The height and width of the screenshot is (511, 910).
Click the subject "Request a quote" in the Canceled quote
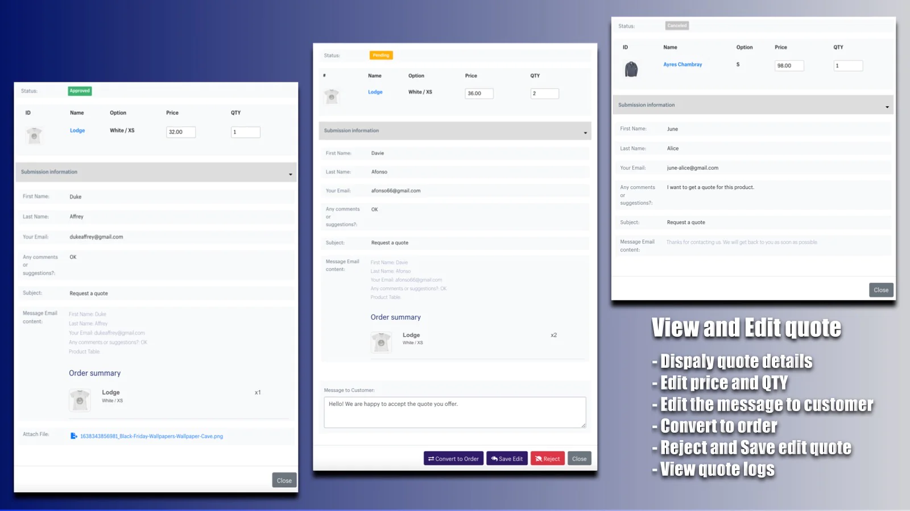coord(686,223)
